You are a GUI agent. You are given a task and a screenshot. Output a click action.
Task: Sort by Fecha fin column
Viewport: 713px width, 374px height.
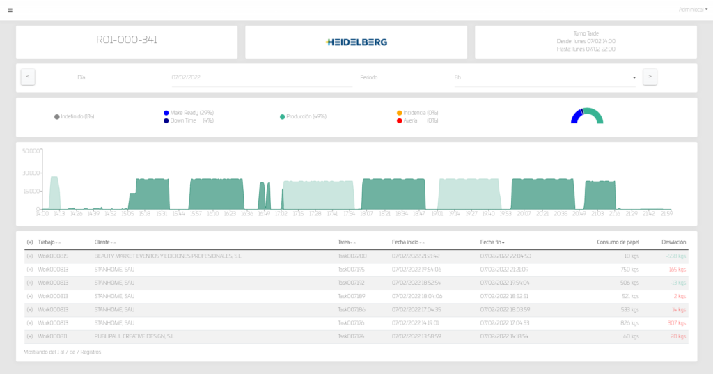[492, 242]
